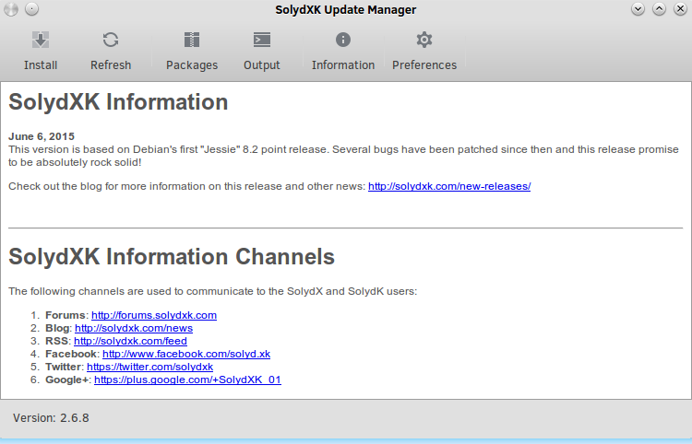This screenshot has width=692, height=444.
Task: Click the Preferences label in toolbar
Action: coord(424,65)
